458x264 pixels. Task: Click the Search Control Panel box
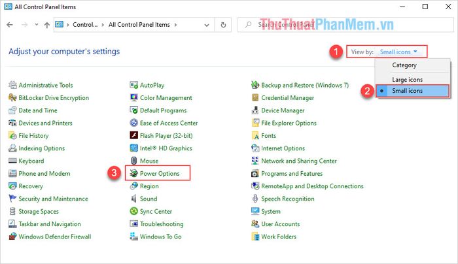pos(345,25)
